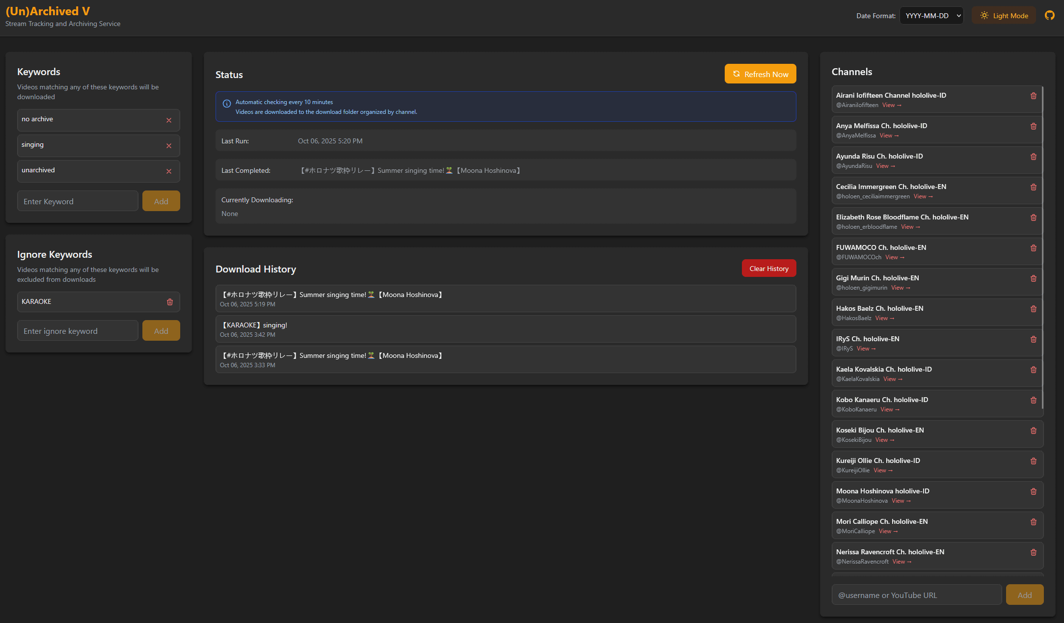Viewport: 1064px width, 623px height.
Task: Remove the 'no archive' keyword
Action: 169,120
